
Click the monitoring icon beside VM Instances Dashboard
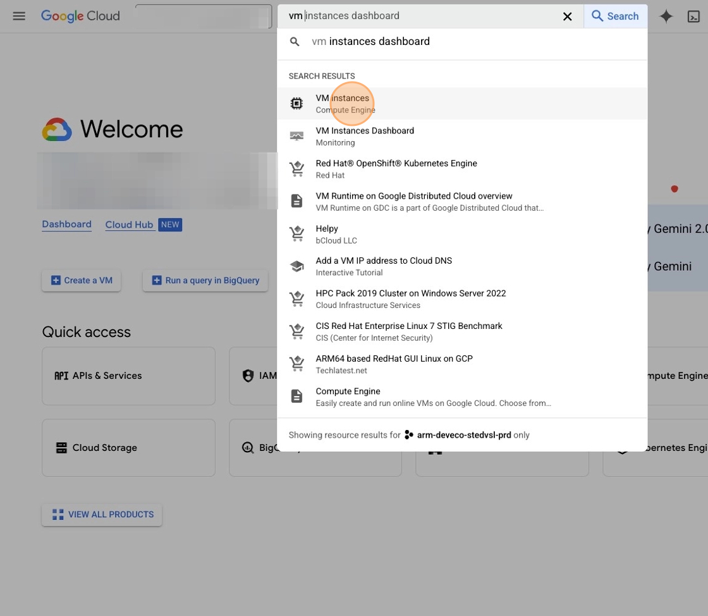tap(296, 136)
